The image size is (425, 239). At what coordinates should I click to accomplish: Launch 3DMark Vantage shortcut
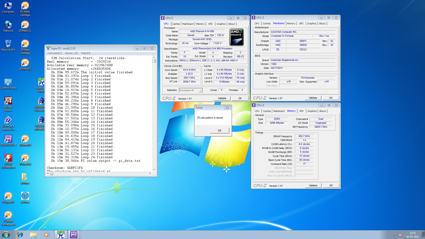coord(25,47)
